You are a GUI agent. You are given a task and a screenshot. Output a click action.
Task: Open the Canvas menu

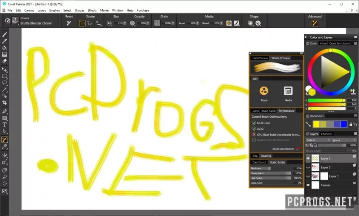point(29,10)
